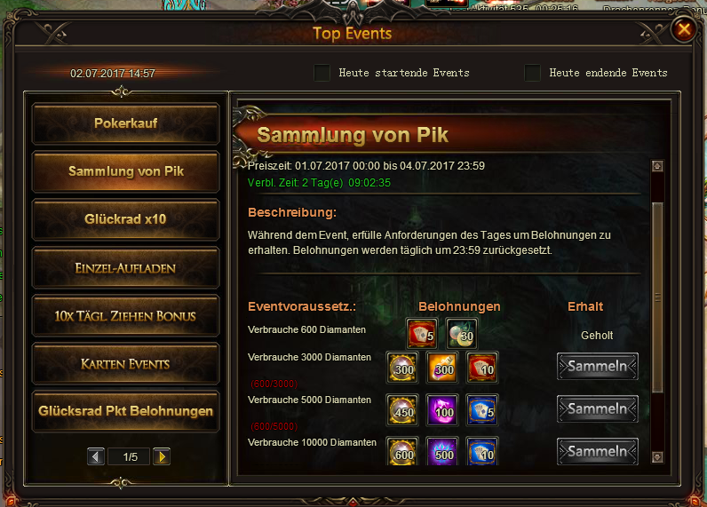Select the pearl orb reward showing 30
Image resolution: width=707 pixels, height=507 pixels.
pyautogui.click(x=462, y=334)
